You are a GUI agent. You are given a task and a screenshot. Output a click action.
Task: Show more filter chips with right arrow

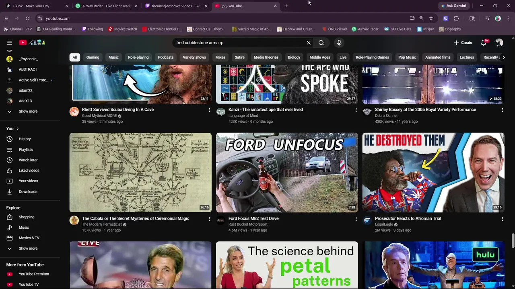tap(503, 57)
